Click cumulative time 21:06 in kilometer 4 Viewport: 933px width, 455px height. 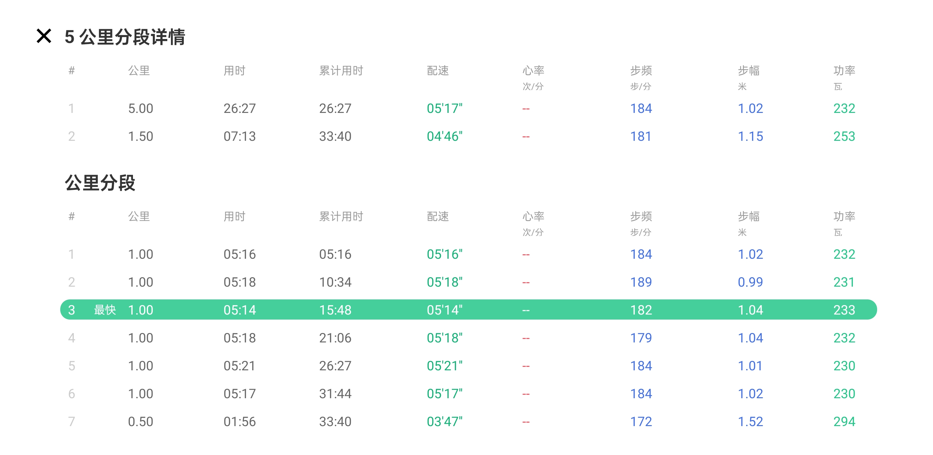335,338
